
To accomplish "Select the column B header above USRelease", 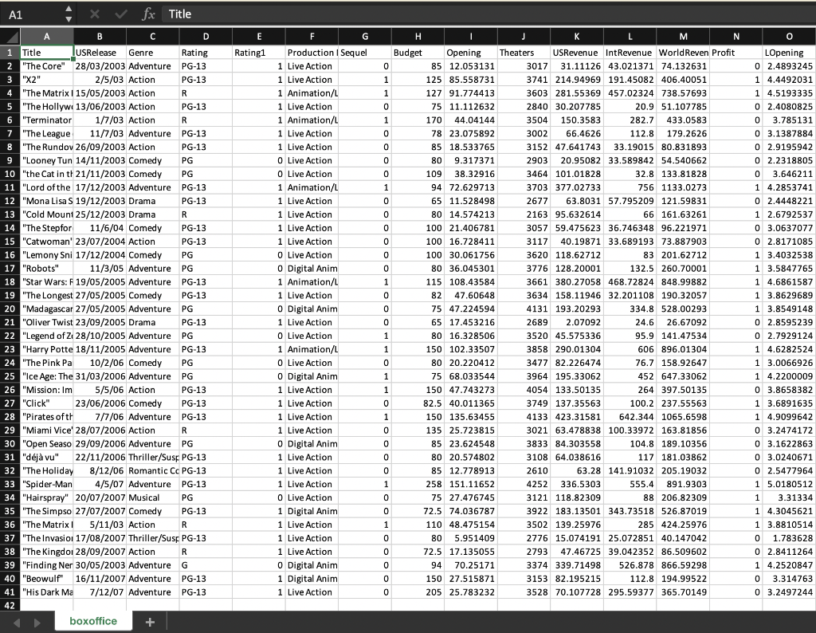I will (x=100, y=36).
